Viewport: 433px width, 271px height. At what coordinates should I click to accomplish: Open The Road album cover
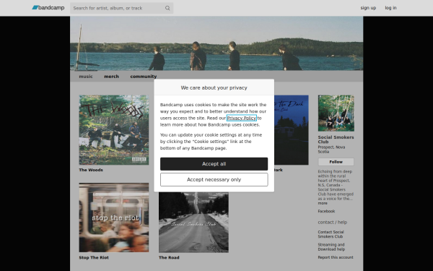pyautogui.click(x=193, y=223)
